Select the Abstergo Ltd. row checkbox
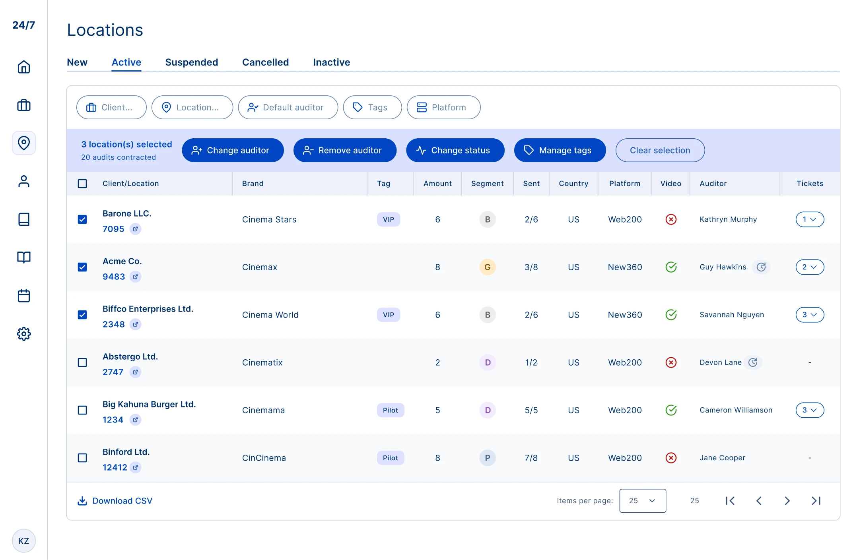 pyautogui.click(x=82, y=362)
